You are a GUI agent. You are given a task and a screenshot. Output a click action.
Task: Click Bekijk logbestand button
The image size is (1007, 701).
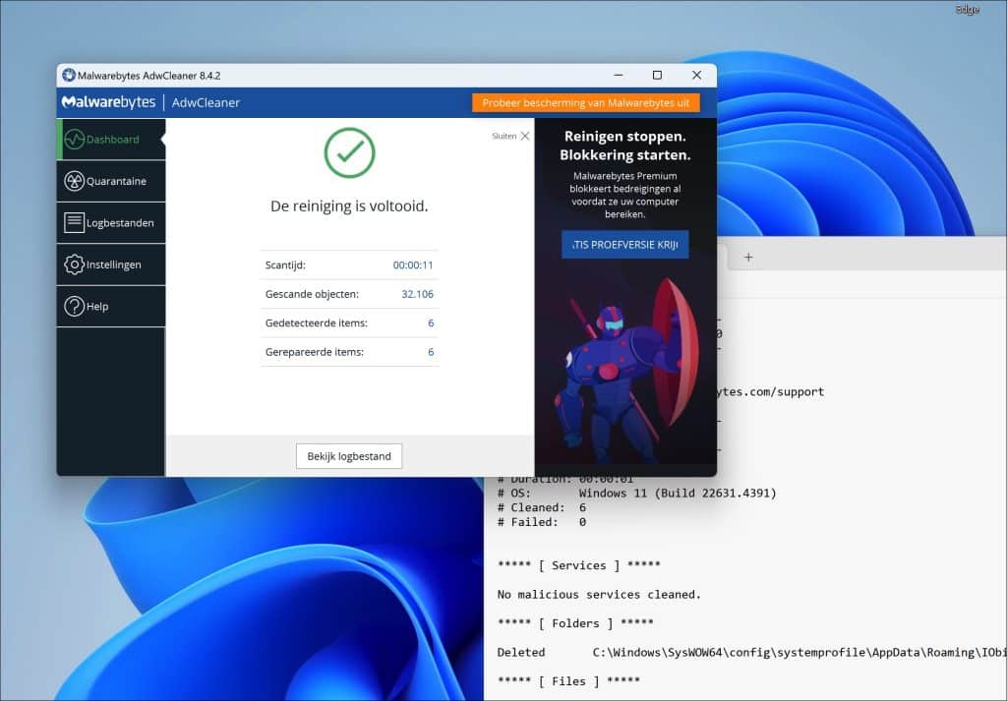[x=349, y=456]
